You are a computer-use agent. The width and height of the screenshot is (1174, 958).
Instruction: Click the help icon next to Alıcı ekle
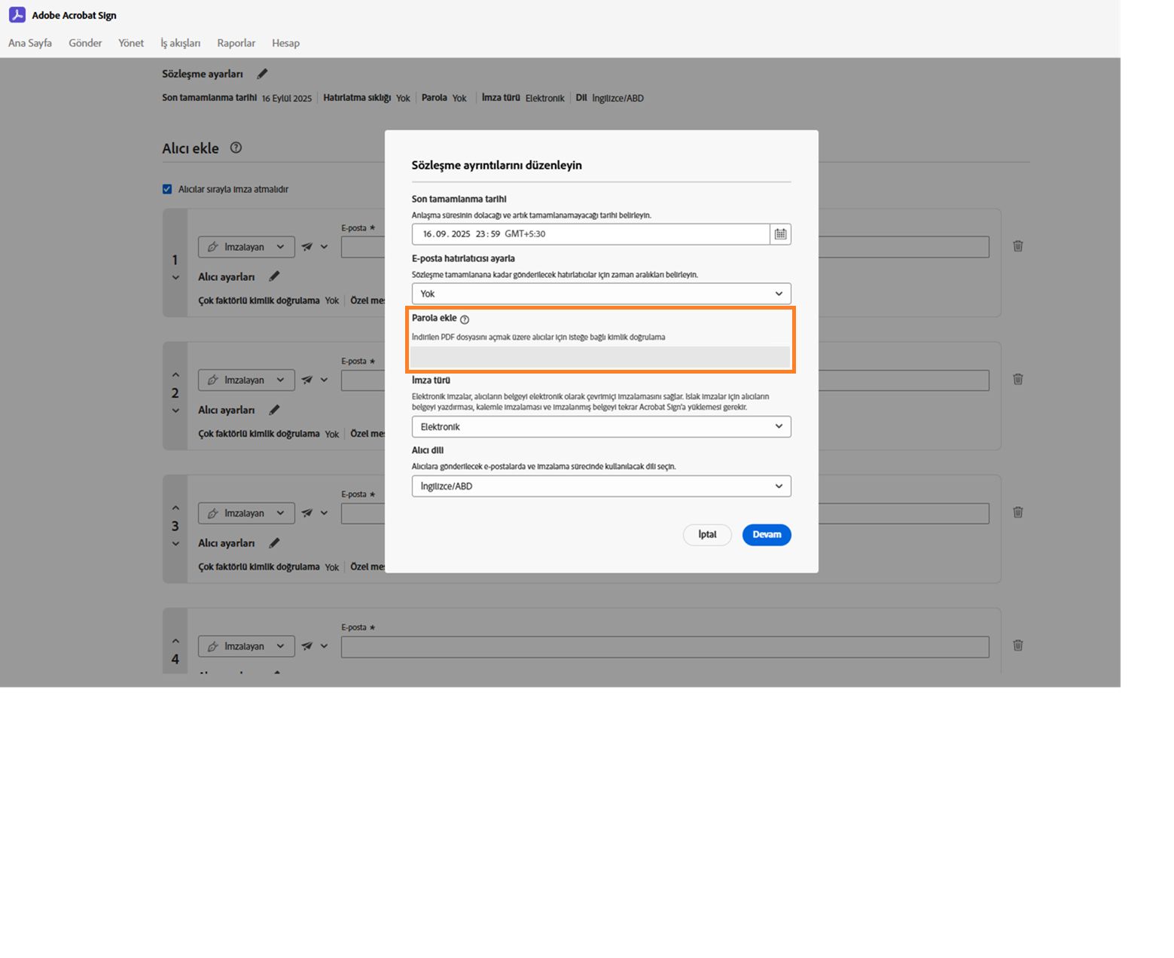click(236, 148)
